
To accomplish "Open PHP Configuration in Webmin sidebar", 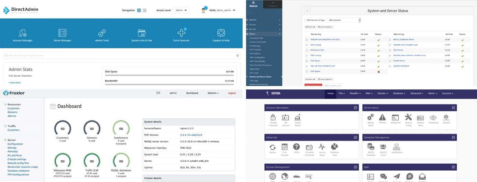I will [257, 57].
